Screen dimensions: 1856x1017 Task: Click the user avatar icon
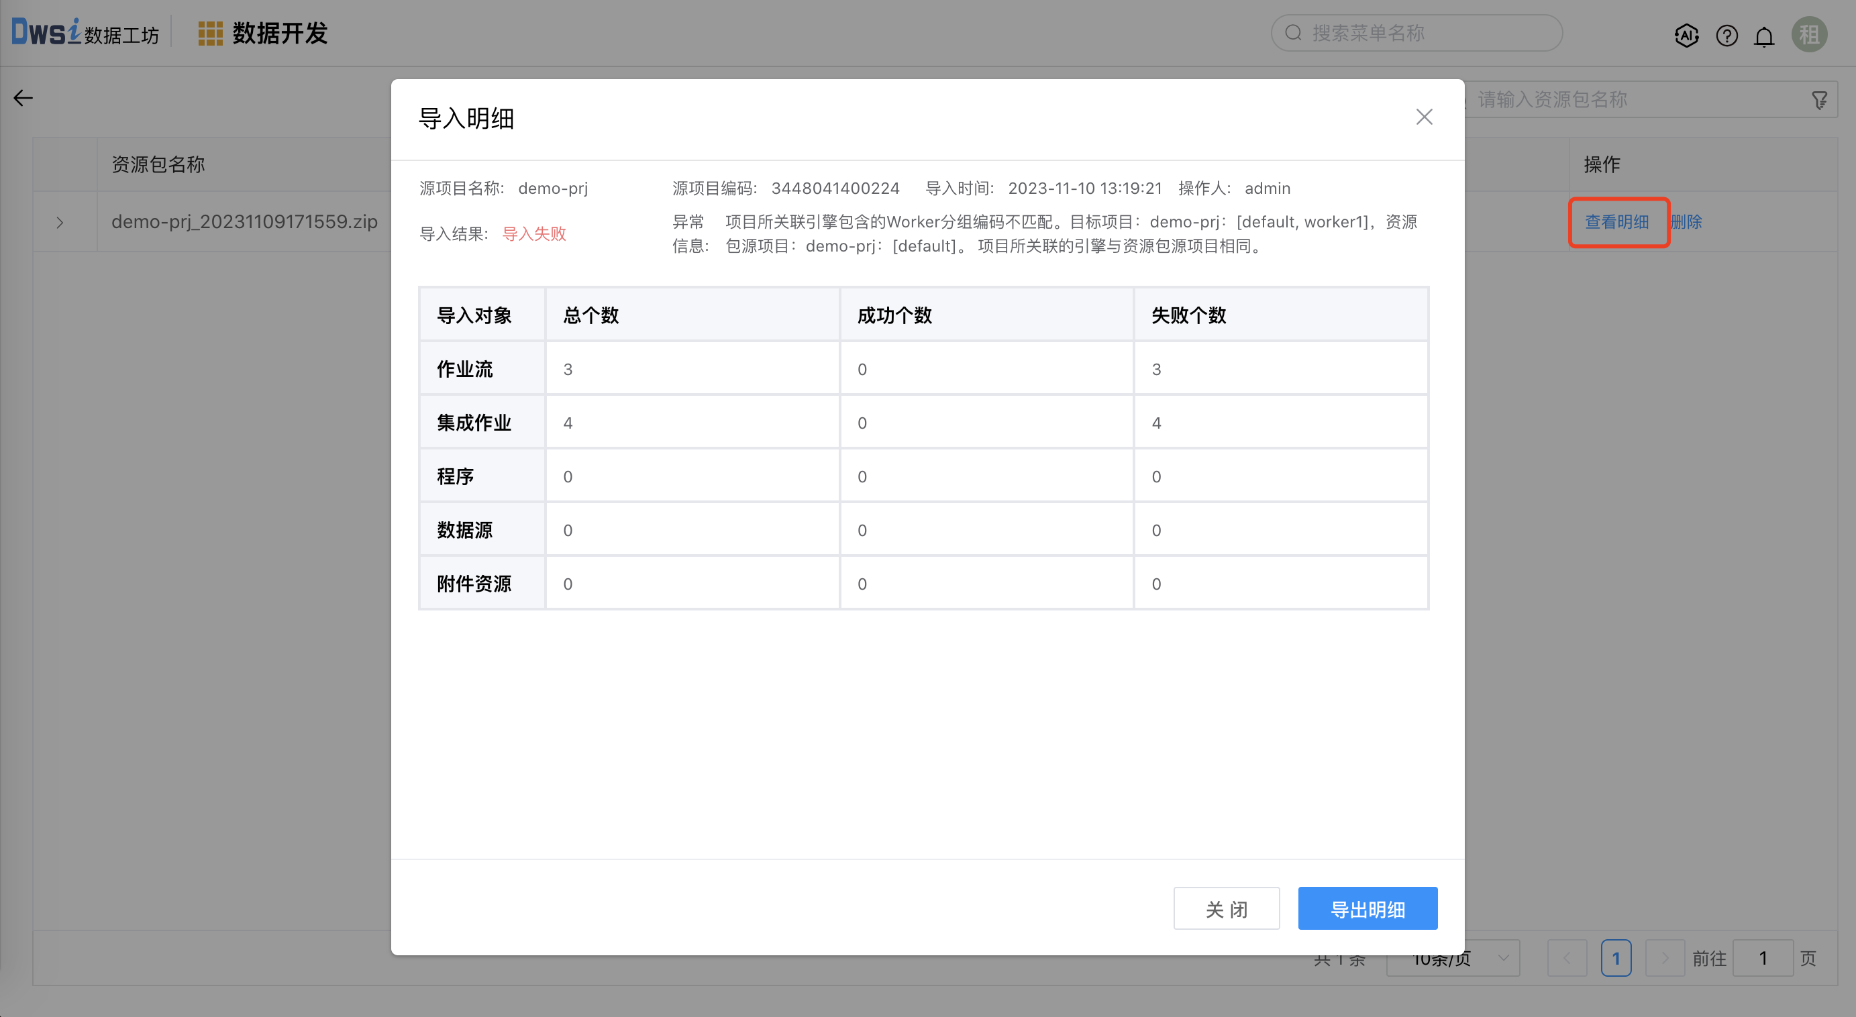point(1809,35)
